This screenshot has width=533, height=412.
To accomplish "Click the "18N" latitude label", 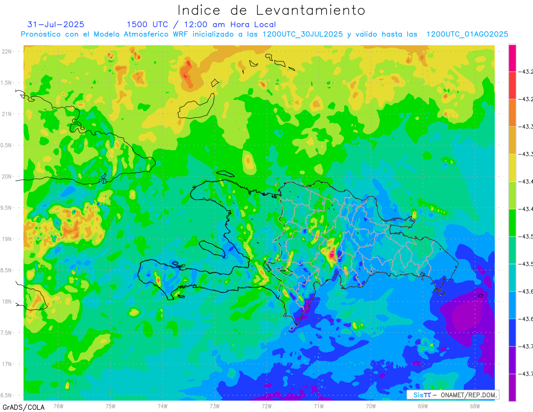I will pos(7,301).
